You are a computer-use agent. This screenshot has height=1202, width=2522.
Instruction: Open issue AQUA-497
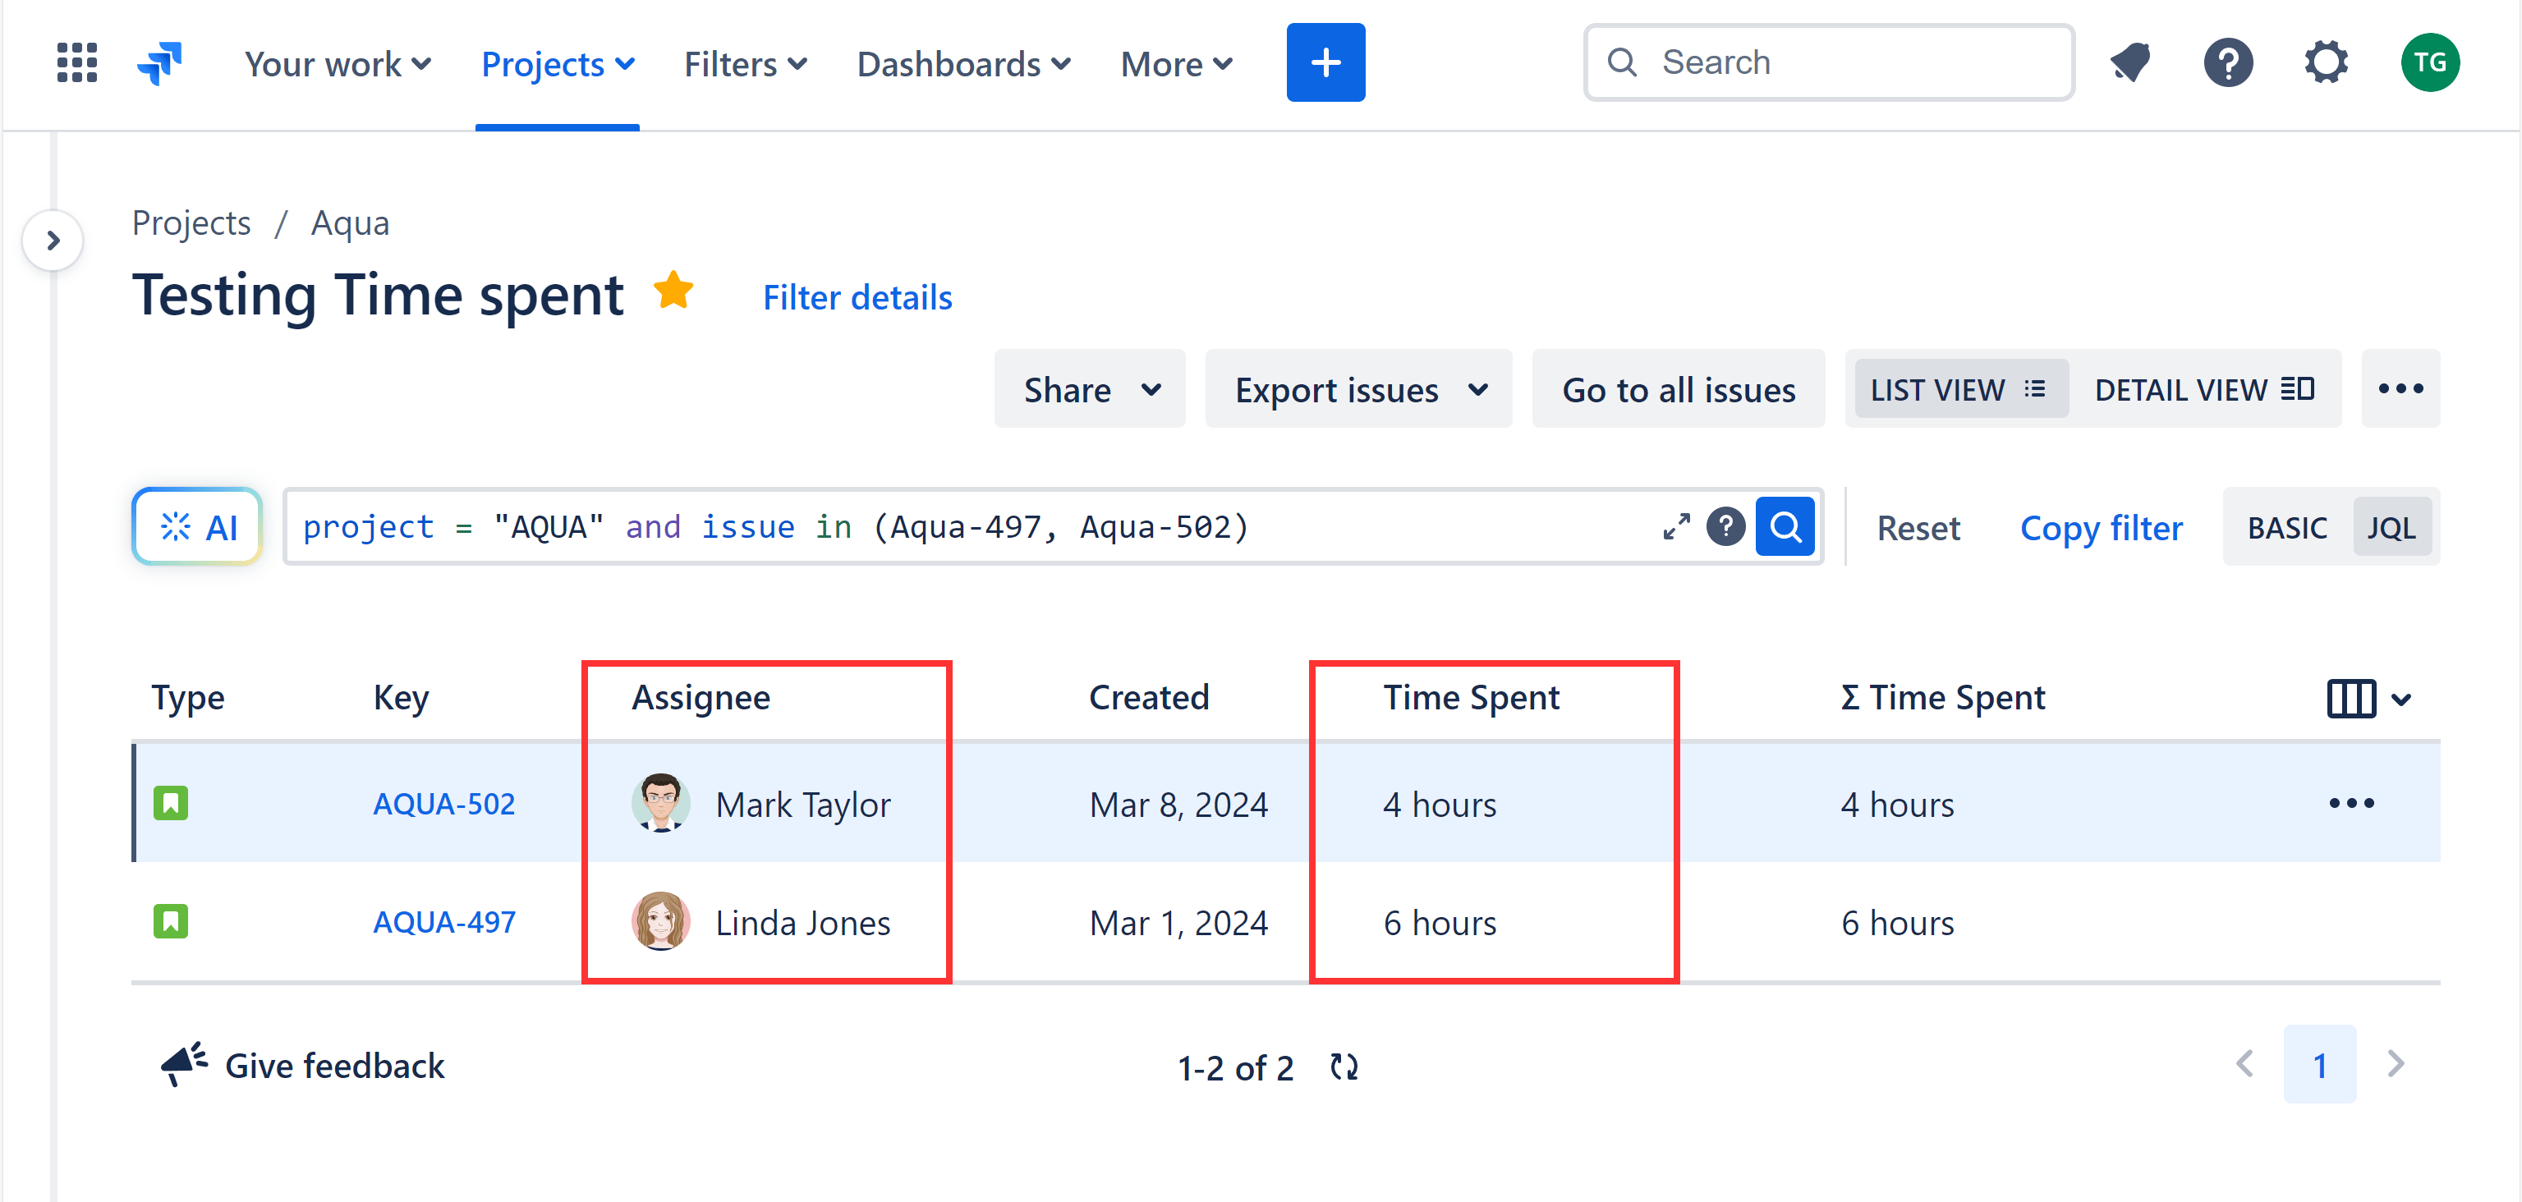pyautogui.click(x=444, y=921)
